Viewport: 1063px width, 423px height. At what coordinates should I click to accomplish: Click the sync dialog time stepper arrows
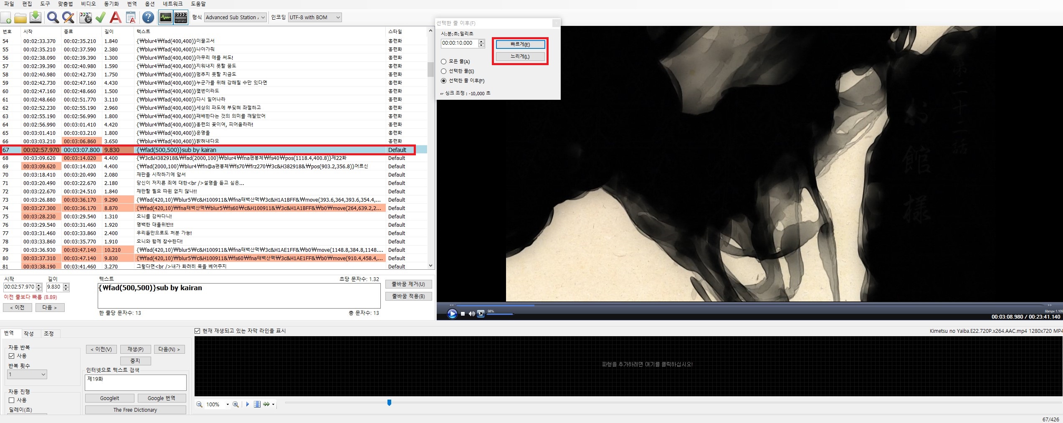tap(481, 43)
